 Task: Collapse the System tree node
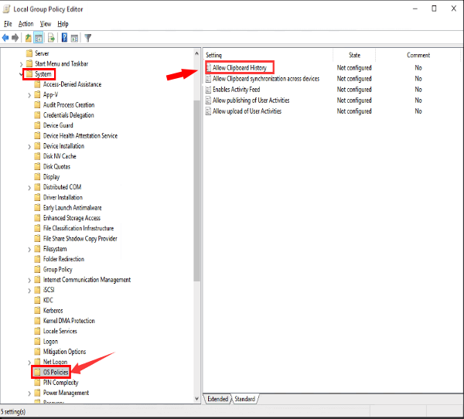pos(21,74)
